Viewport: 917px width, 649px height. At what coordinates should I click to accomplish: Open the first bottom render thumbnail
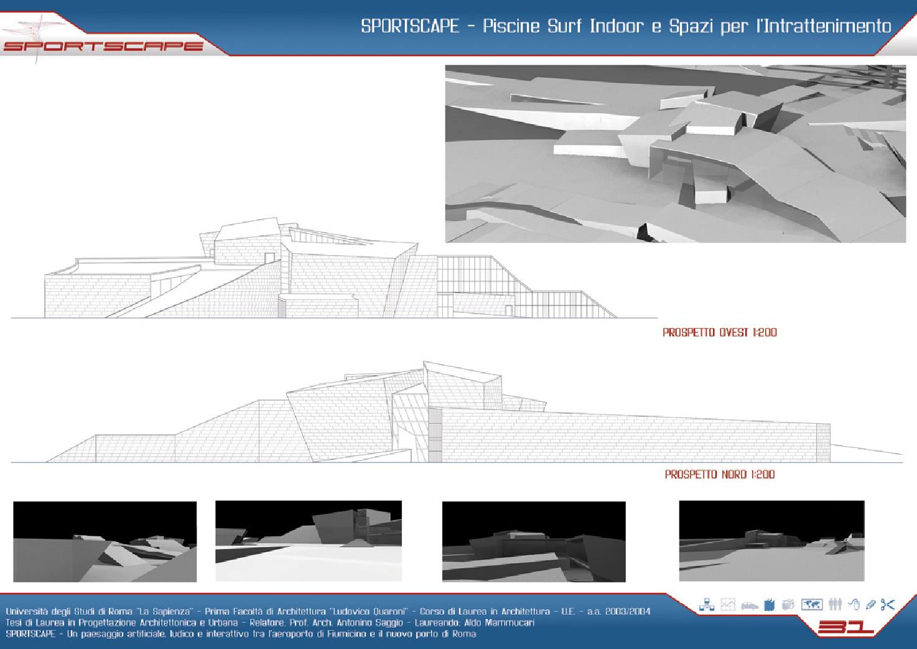click(105, 541)
